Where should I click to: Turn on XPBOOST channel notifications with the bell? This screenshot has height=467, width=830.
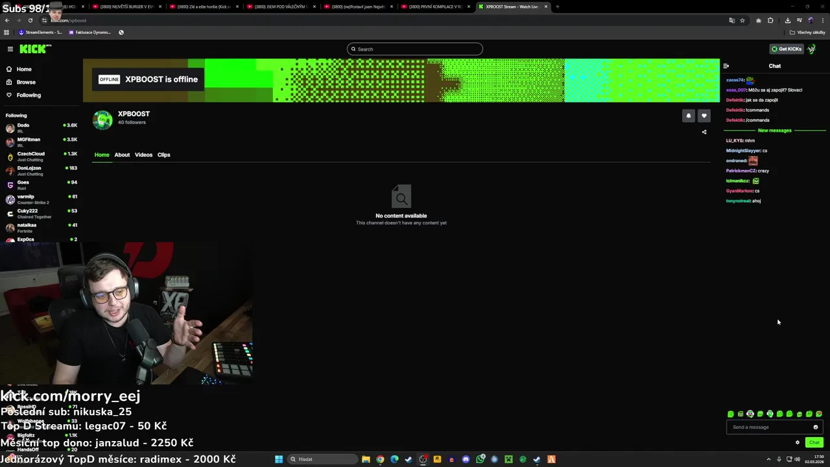click(689, 115)
